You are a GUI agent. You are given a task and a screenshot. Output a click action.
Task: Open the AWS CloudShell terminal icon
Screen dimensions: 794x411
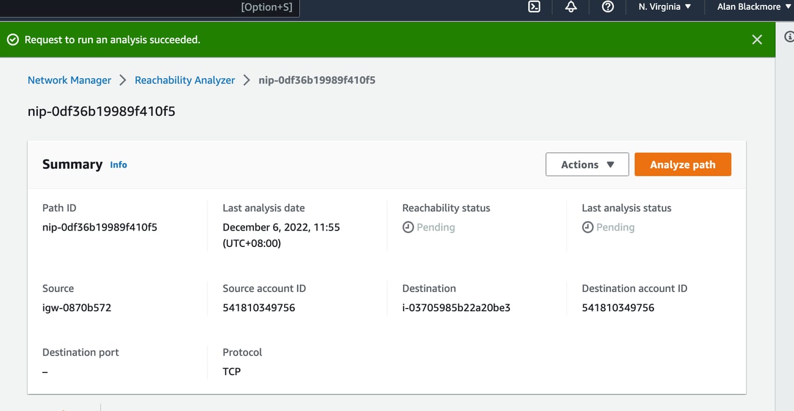click(534, 7)
